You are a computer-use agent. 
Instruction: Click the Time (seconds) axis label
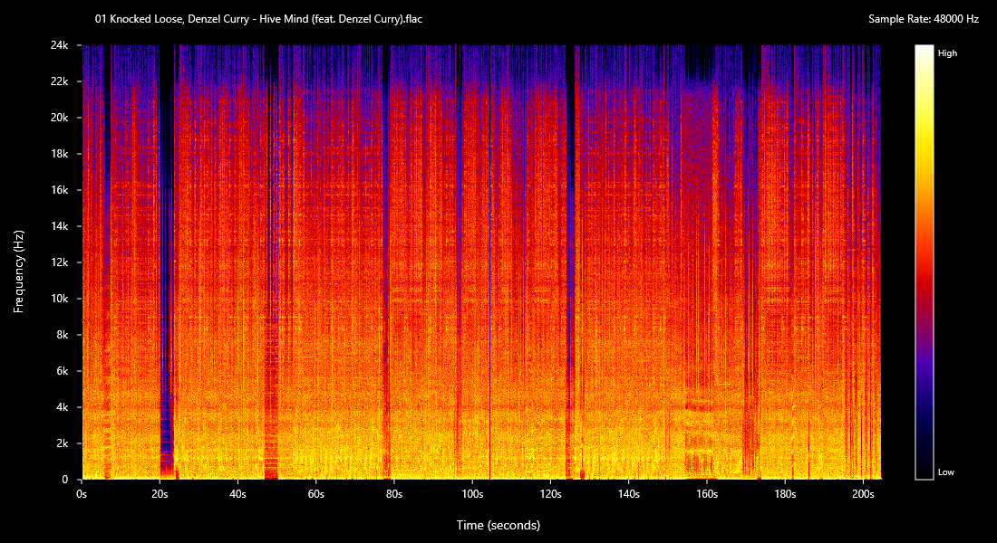click(x=499, y=525)
